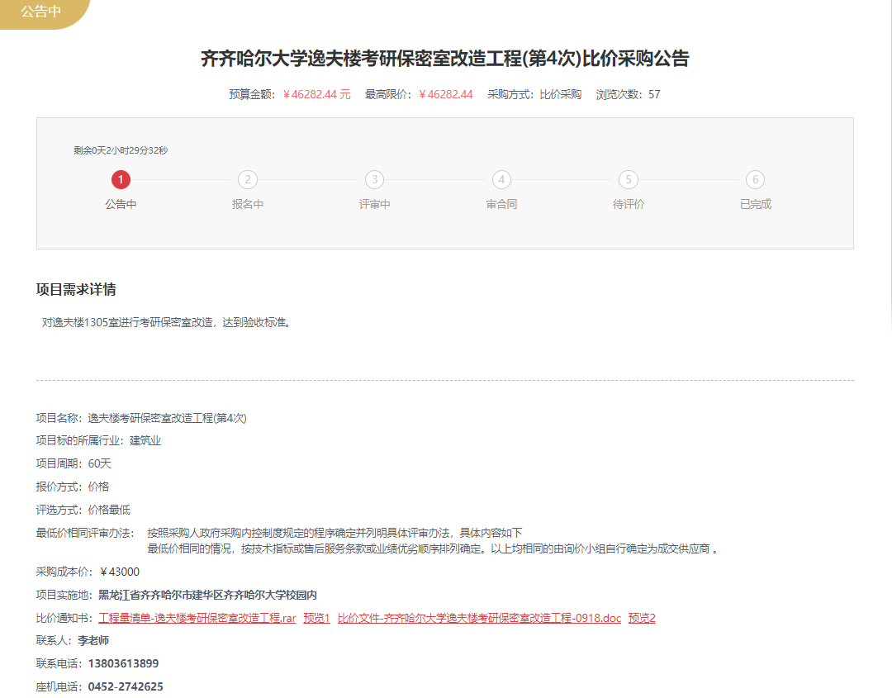The width and height of the screenshot is (892, 698).
Task: Click the step 2 circle for 报名中
Action: [247, 179]
